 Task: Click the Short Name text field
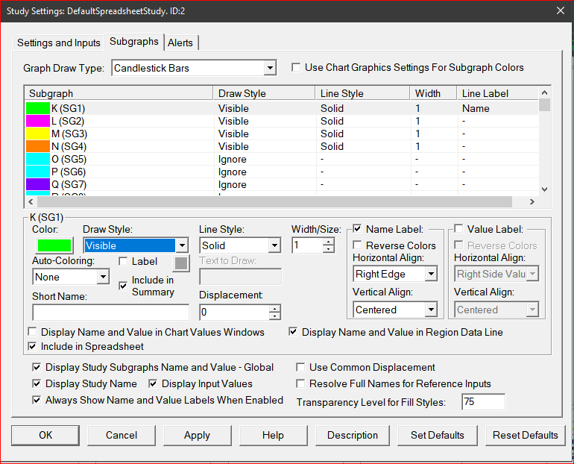point(111,312)
